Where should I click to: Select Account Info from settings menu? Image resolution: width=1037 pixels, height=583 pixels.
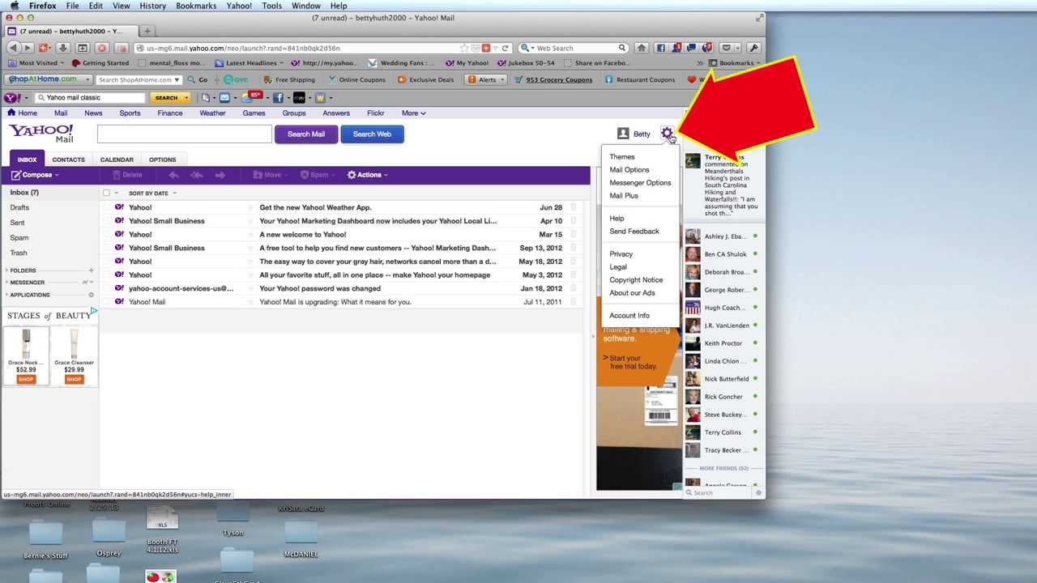point(629,316)
